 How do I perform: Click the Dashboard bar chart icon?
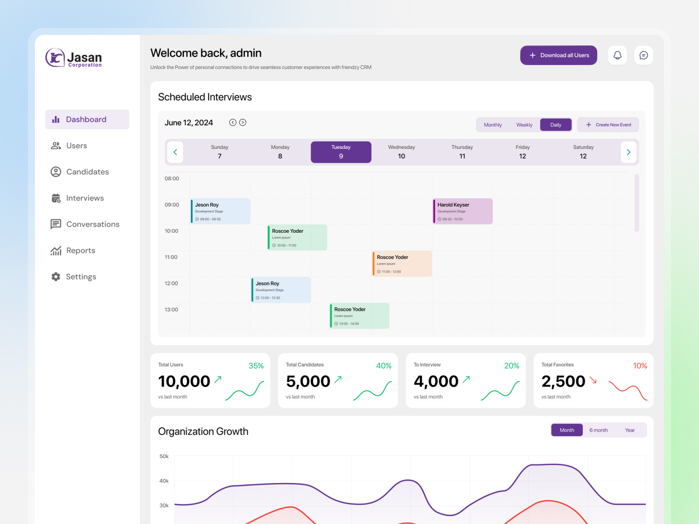pyautogui.click(x=56, y=120)
